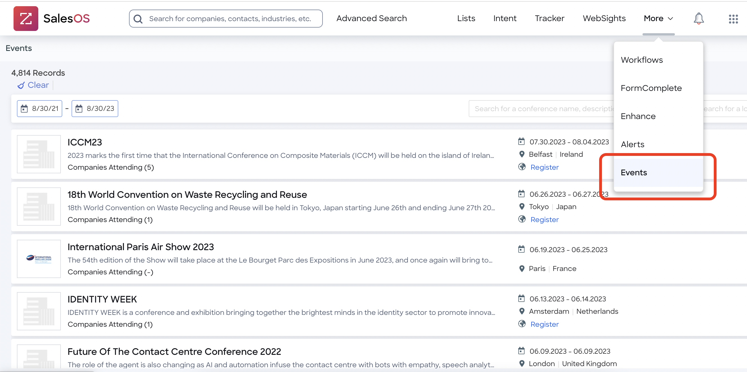Go to the Lists tab
747x372 pixels.
click(x=466, y=19)
